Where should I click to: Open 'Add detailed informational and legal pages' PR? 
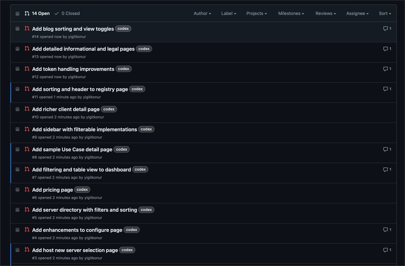[x=83, y=49]
